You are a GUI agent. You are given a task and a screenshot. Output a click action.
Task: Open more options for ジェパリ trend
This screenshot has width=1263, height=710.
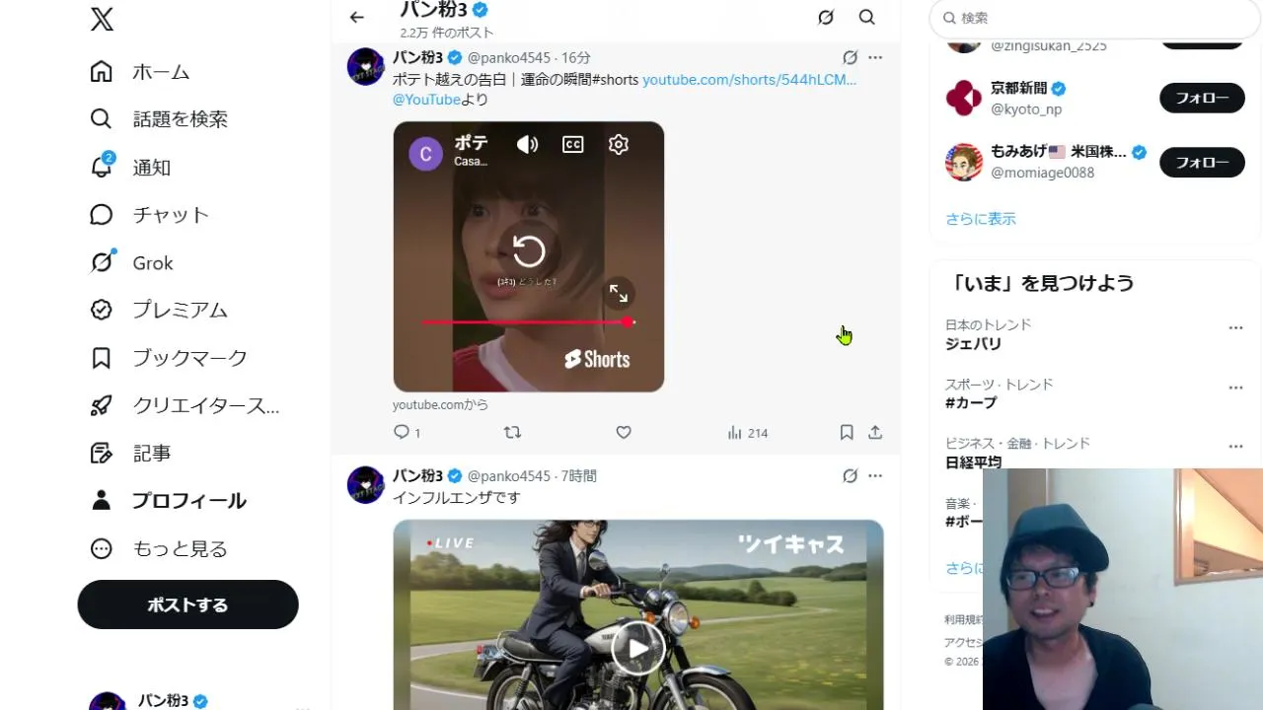point(1235,327)
